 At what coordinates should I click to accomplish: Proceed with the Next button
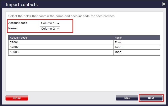coord(151,98)
